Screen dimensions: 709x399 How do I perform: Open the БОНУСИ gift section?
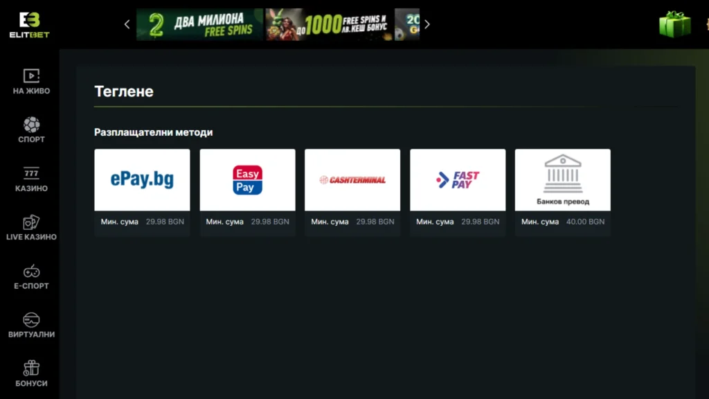click(x=31, y=374)
